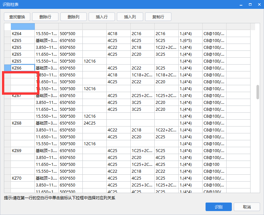The image size is (264, 215).
Task: Click the 复制行 button
Action: pos(158,17)
